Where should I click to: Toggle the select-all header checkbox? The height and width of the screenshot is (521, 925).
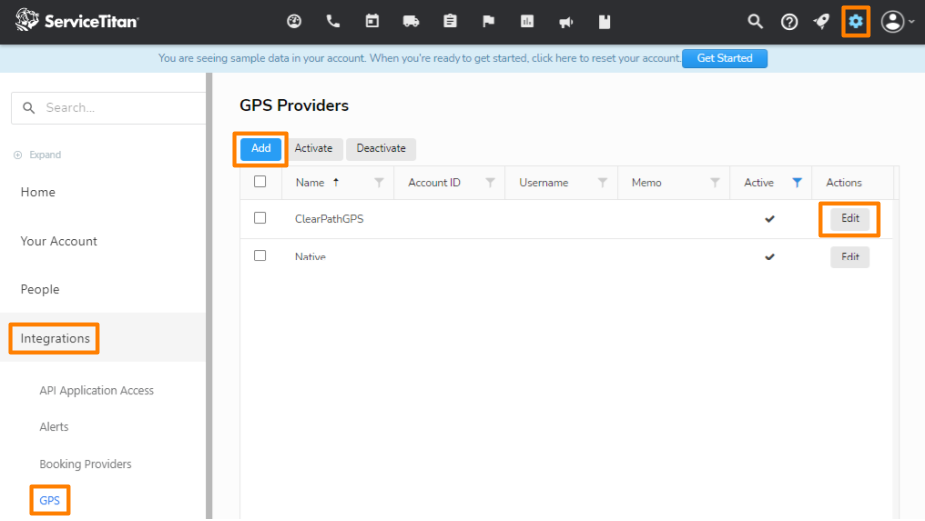click(x=260, y=182)
